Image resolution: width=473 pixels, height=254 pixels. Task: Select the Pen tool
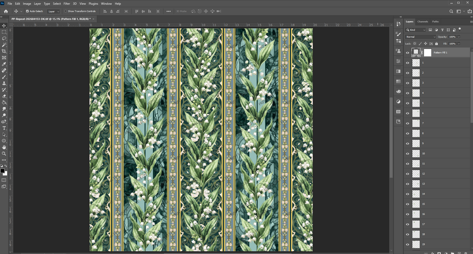[4, 122]
